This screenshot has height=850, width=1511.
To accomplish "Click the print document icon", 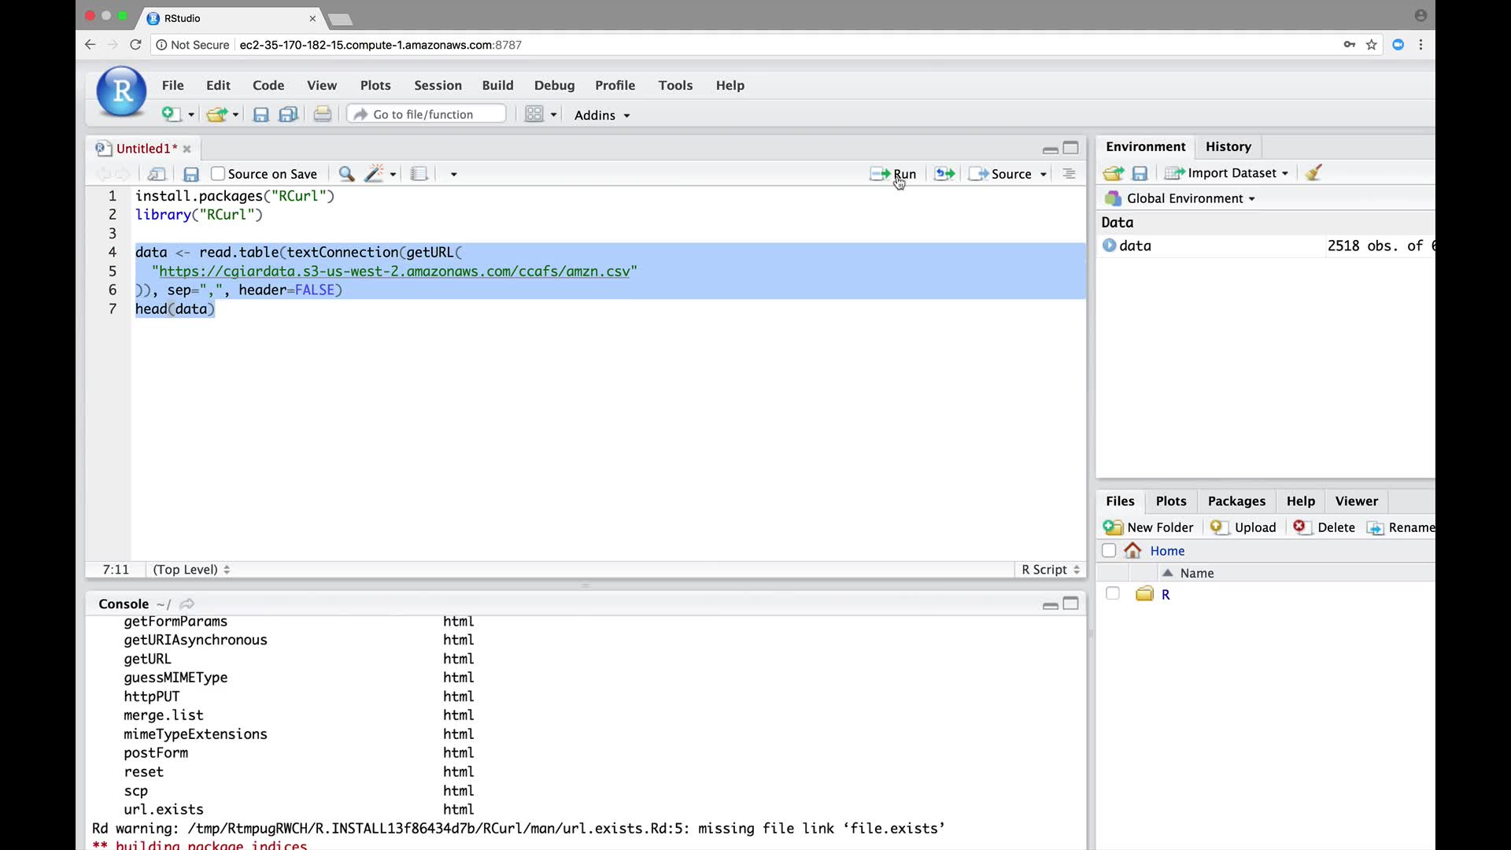I will [323, 115].
